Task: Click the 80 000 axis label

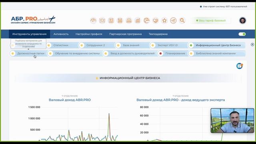Action: tap(144, 107)
